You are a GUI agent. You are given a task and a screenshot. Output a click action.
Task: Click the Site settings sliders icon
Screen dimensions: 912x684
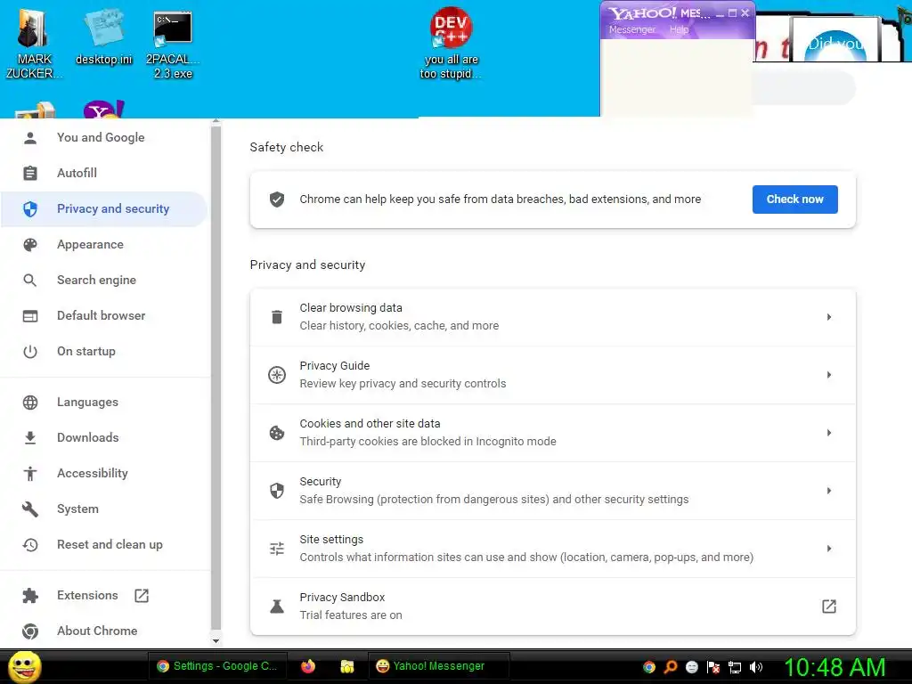click(277, 549)
